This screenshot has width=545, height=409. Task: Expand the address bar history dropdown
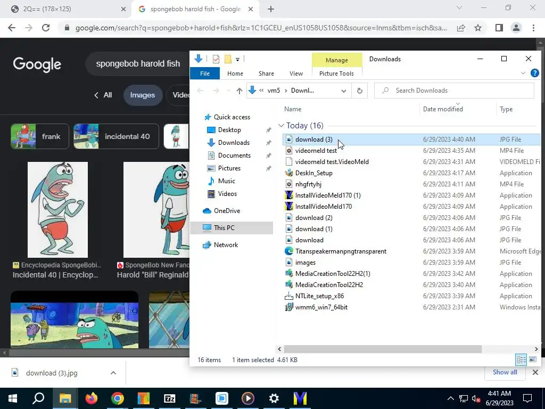(x=343, y=91)
